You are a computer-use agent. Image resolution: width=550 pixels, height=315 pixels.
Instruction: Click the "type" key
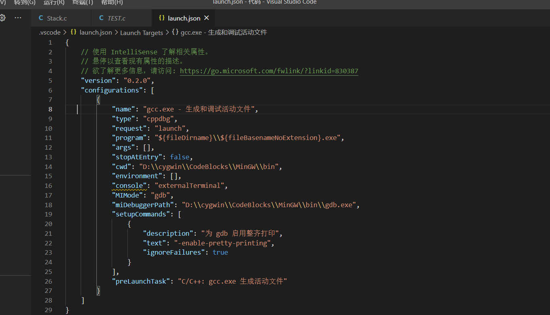(x=123, y=119)
